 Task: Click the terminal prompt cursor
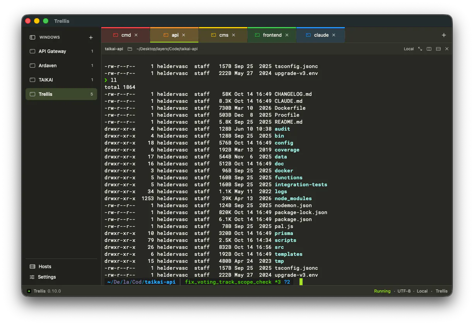click(x=301, y=282)
